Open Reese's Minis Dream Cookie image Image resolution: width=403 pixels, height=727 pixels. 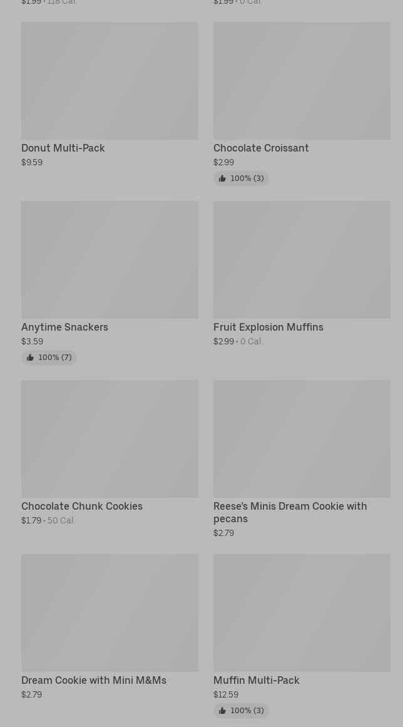(302, 439)
